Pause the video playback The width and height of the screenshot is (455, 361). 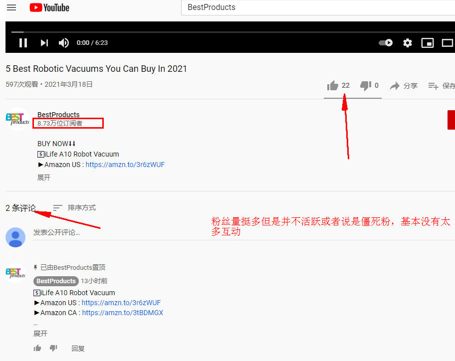23,43
